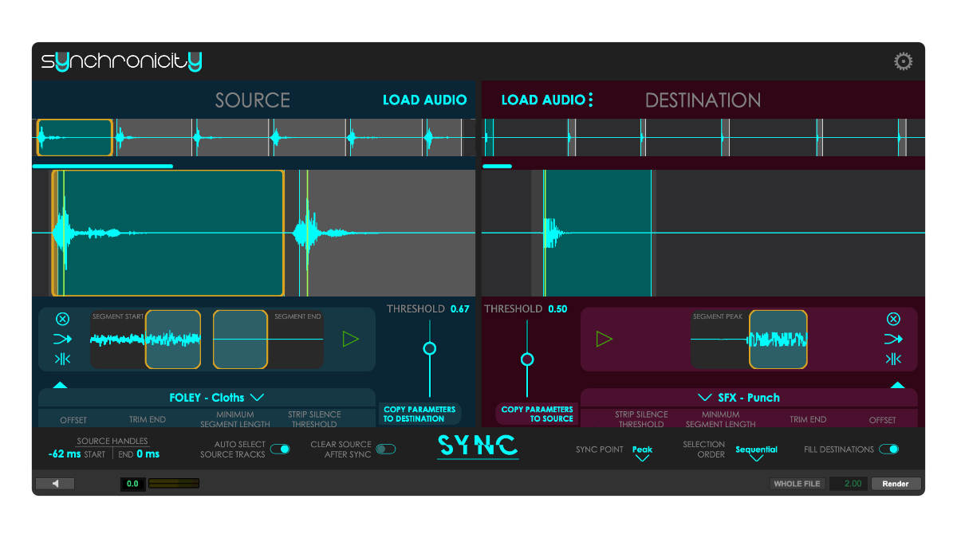The image size is (957, 538).
Task: Click the destination threshold value 0.50
Action: [557, 308]
